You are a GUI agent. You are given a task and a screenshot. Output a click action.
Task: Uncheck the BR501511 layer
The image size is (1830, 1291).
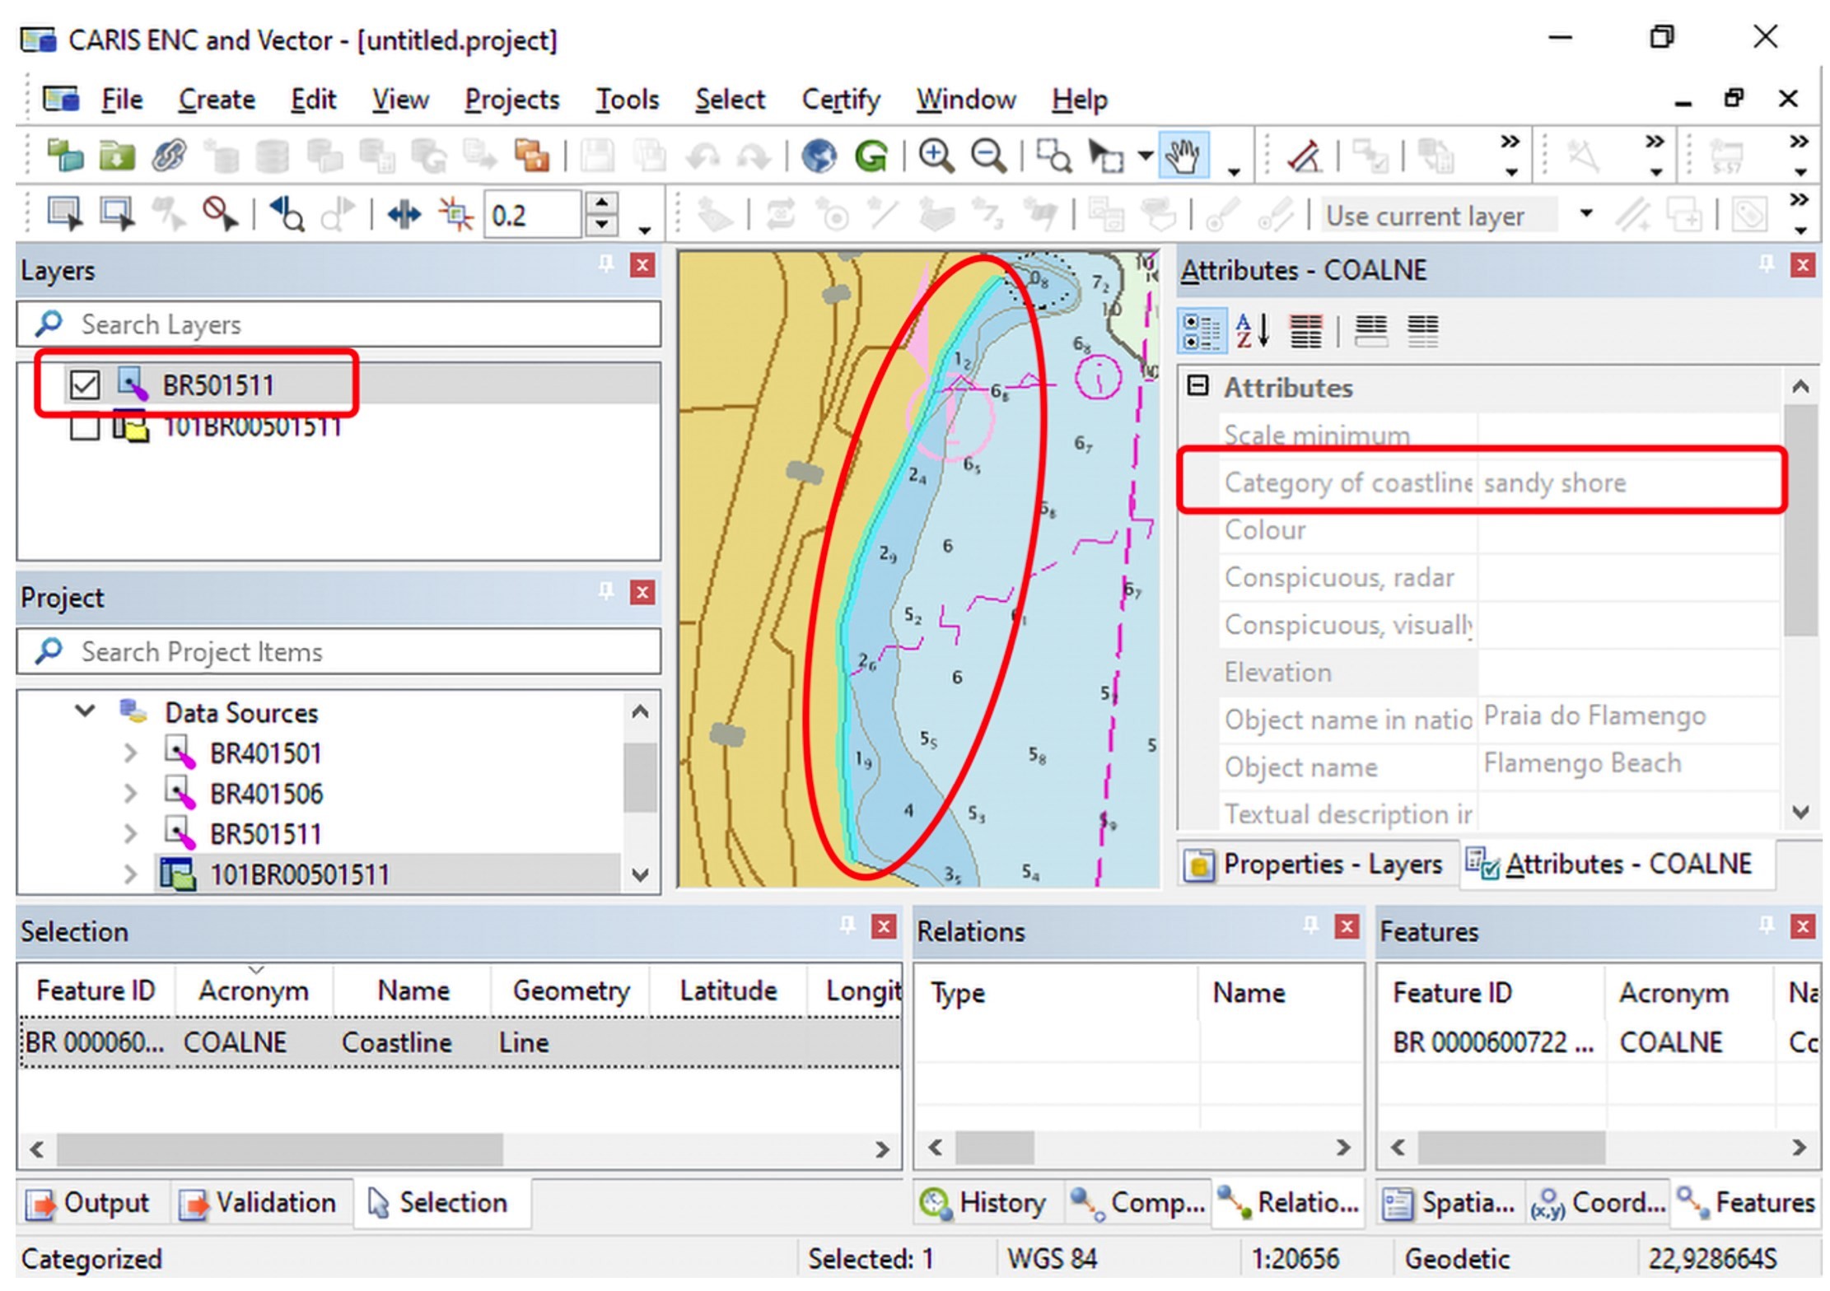tap(85, 385)
